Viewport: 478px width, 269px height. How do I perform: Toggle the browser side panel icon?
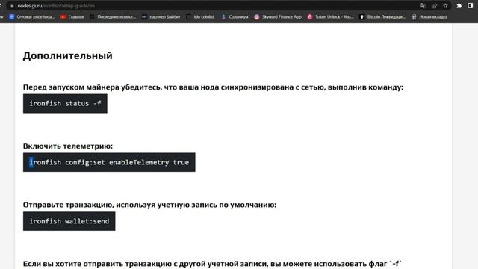tap(470, 6)
